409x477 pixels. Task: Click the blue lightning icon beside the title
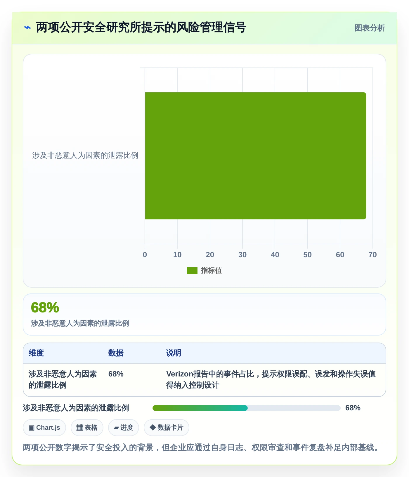27,28
